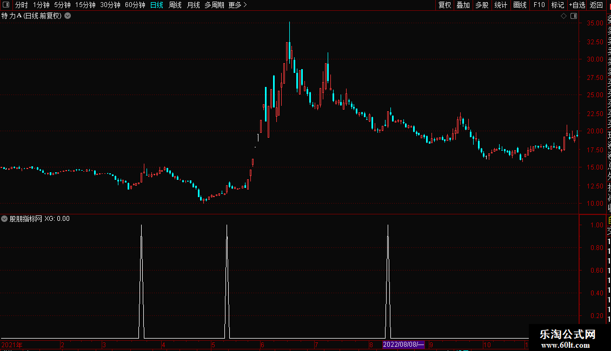Click the diamond icon on the main chart
This screenshot has height=351, width=611.
point(563,16)
